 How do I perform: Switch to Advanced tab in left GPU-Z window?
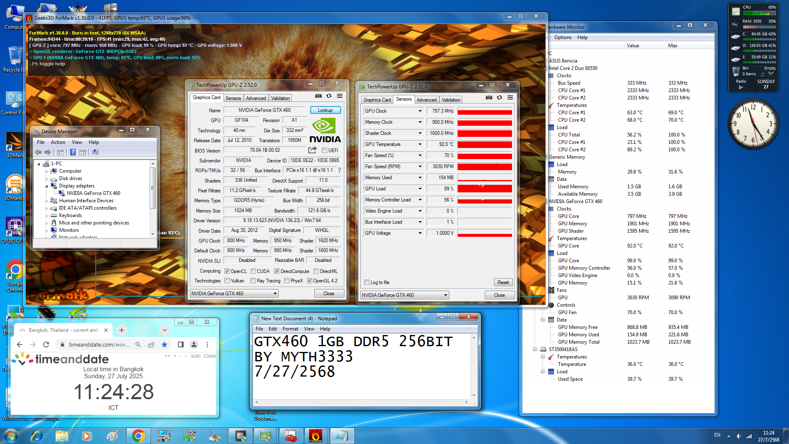[256, 98]
